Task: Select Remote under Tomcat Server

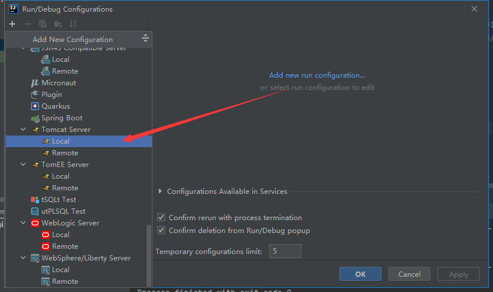Action: pyautogui.click(x=79, y=153)
